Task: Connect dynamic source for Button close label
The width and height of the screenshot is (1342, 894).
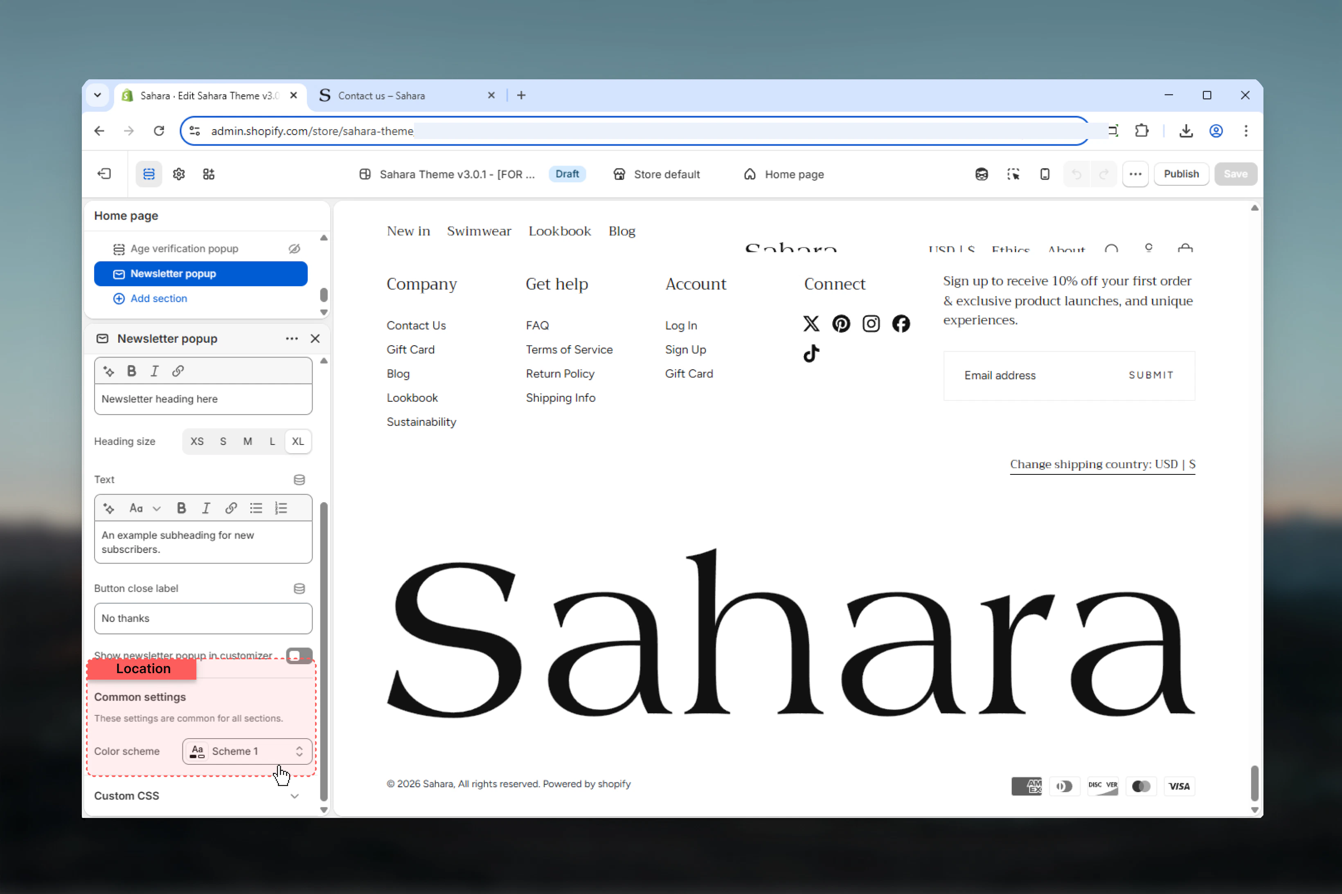Action: click(299, 589)
